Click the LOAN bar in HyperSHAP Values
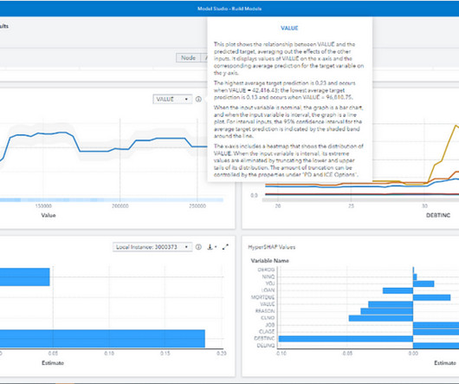This screenshot has height=384, width=459. pyautogui.click(x=398, y=290)
